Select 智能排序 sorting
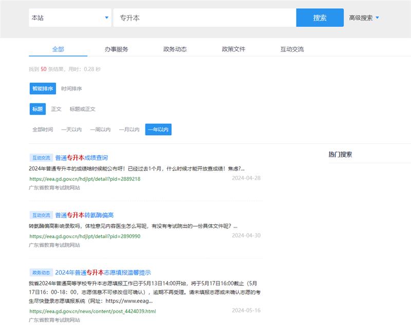The image size is (411, 325). pyautogui.click(x=43, y=88)
